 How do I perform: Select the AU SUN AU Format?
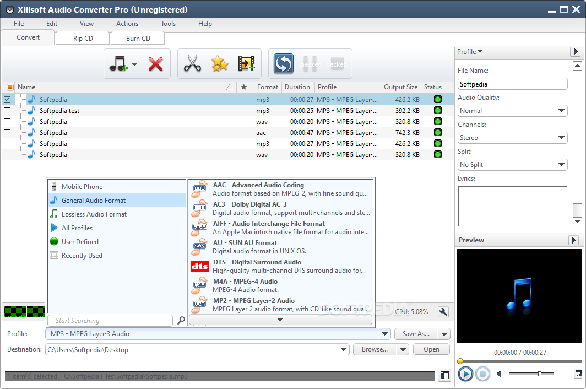[x=281, y=247]
